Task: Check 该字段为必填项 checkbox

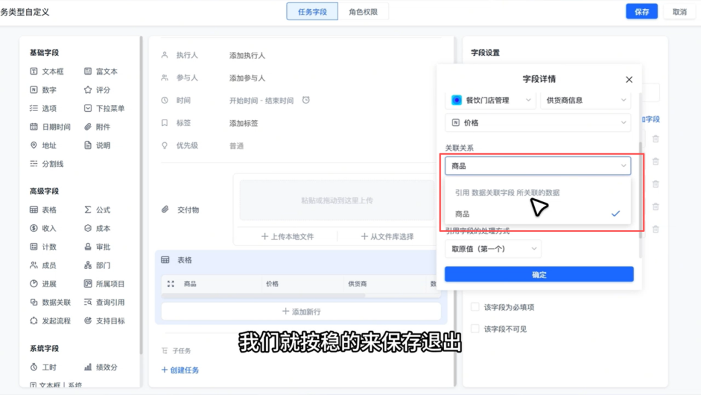Action: [x=474, y=307]
